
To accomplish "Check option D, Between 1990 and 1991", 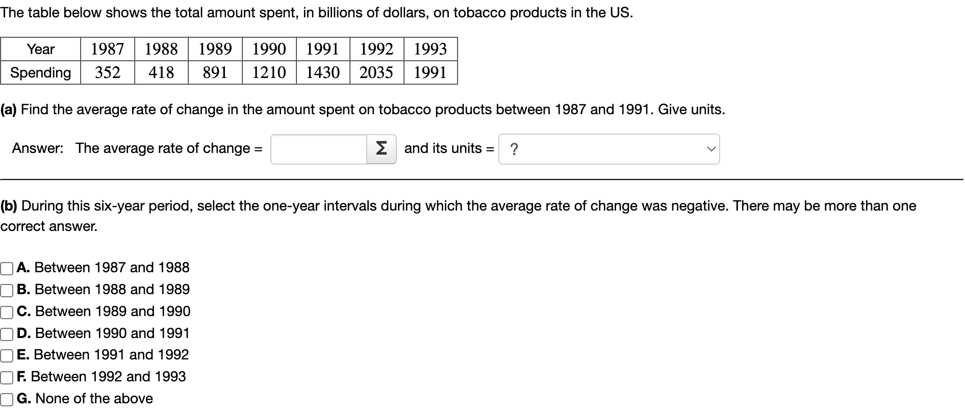I will pyautogui.click(x=6, y=334).
